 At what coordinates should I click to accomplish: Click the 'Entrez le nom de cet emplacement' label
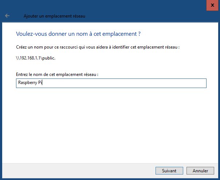[57, 74]
